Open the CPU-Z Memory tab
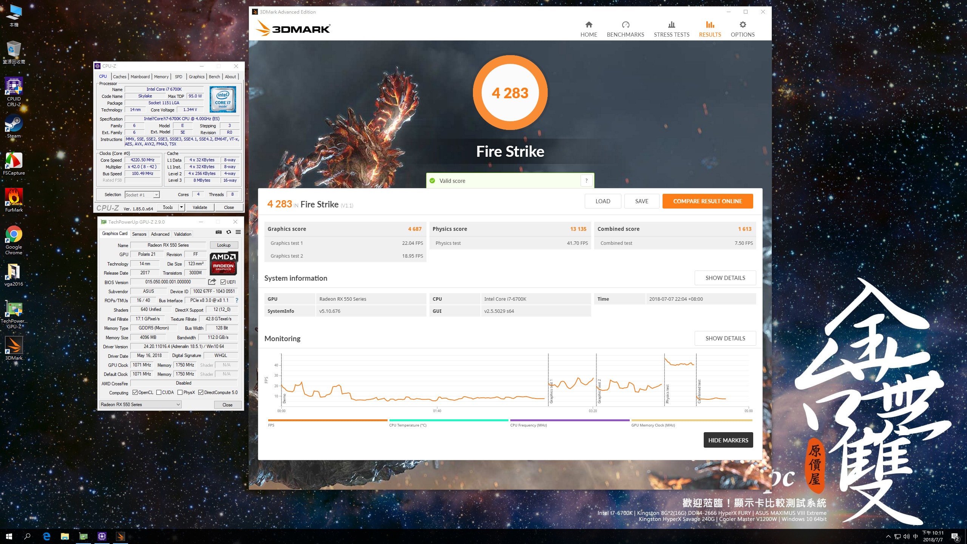 click(x=161, y=77)
